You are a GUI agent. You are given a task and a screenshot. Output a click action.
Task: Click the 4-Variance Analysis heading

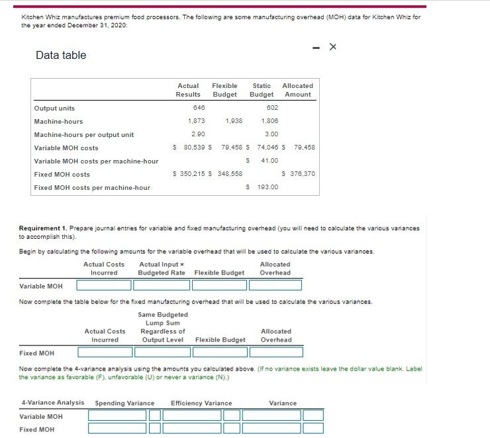point(53,403)
